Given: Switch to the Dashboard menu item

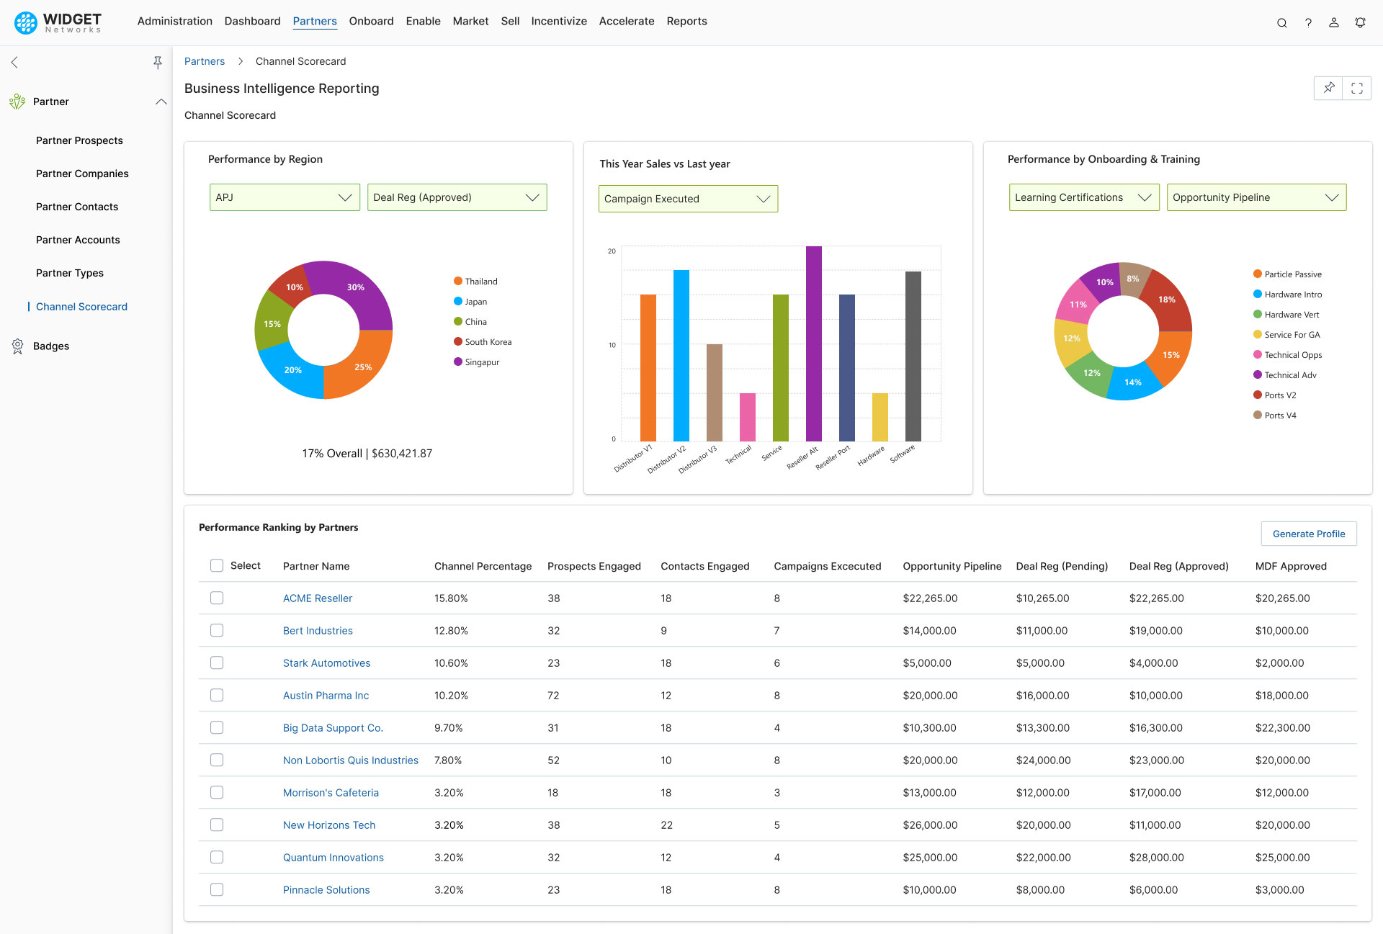Looking at the screenshot, I should click(252, 21).
